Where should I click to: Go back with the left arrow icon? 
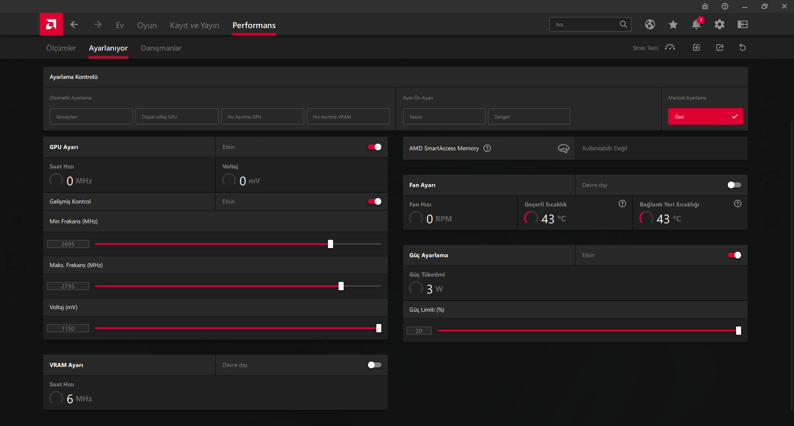pyautogui.click(x=74, y=25)
